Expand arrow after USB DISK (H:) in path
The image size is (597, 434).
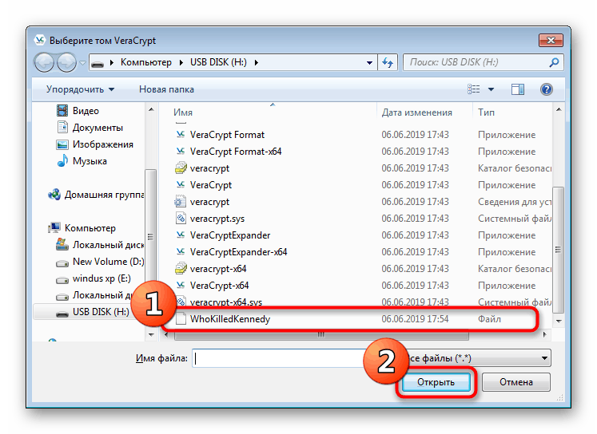257,62
